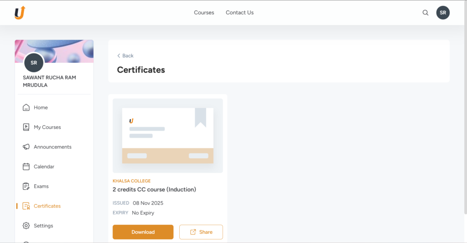Download the Induction course certificate
The height and width of the screenshot is (243, 467).
pyautogui.click(x=143, y=232)
